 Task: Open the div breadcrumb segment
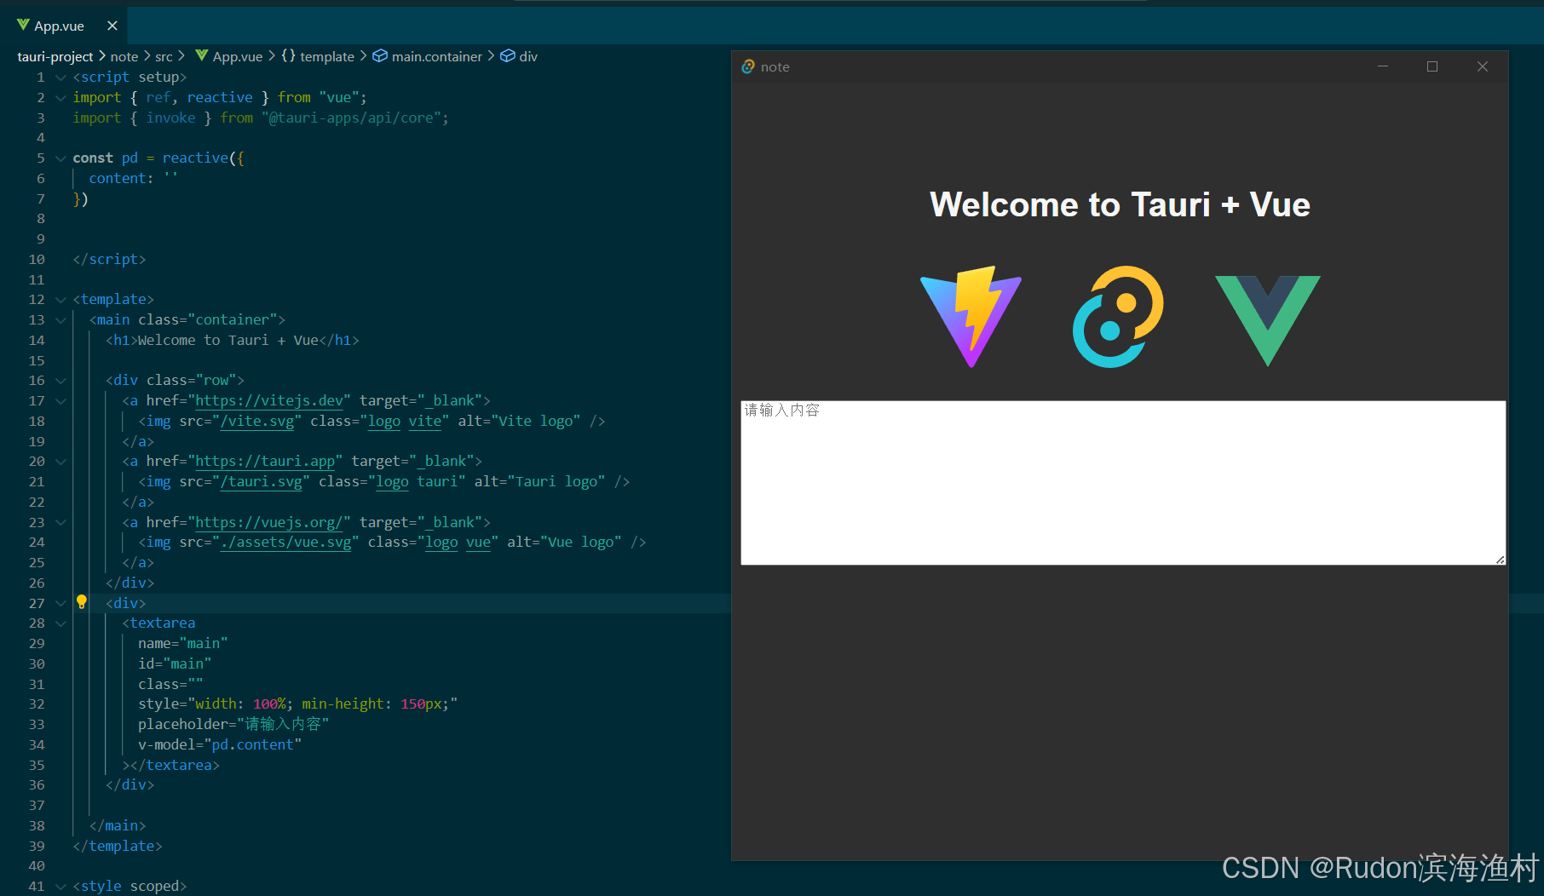[528, 56]
